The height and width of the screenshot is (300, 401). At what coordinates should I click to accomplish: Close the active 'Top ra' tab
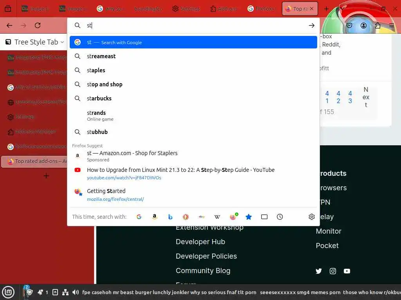[x=312, y=9]
